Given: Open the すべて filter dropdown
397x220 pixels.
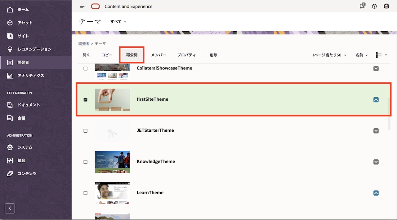Looking at the screenshot, I should pyautogui.click(x=118, y=22).
